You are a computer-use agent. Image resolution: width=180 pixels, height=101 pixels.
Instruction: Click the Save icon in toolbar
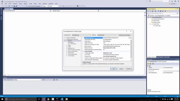tap(14, 6)
